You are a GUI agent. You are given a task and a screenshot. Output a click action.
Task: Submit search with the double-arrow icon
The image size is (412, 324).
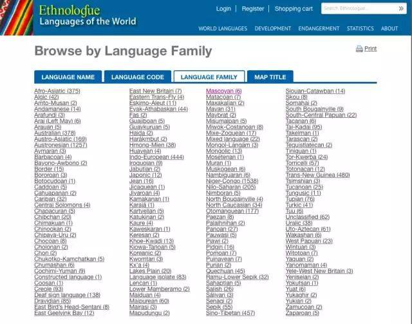click(401, 8)
